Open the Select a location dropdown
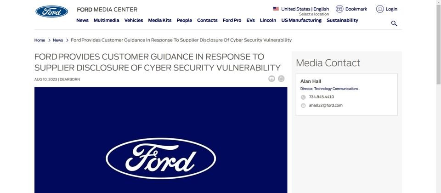The width and height of the screenshot is (441, 193). pyautogui.click(x=314, y=14)
